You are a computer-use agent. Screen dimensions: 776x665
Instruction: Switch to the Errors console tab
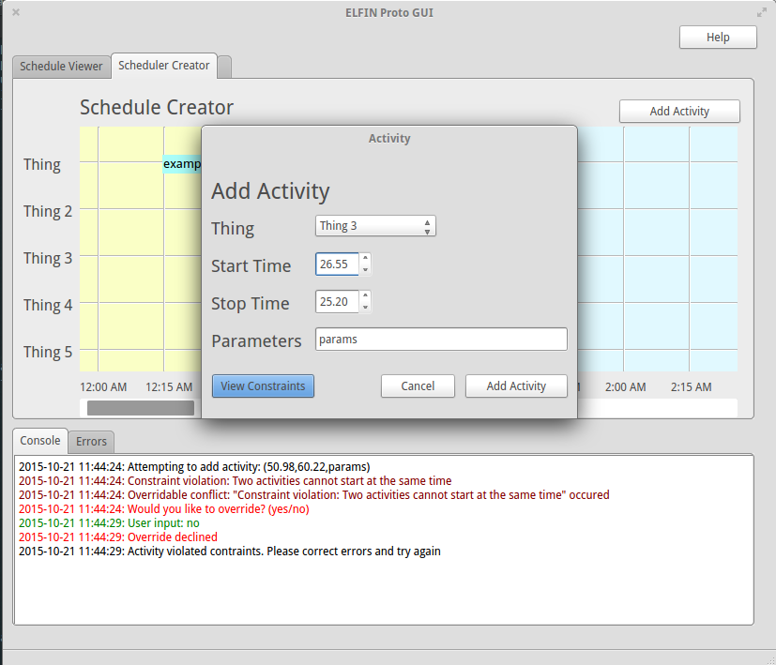pyautogui.click(x=91, y=441)
